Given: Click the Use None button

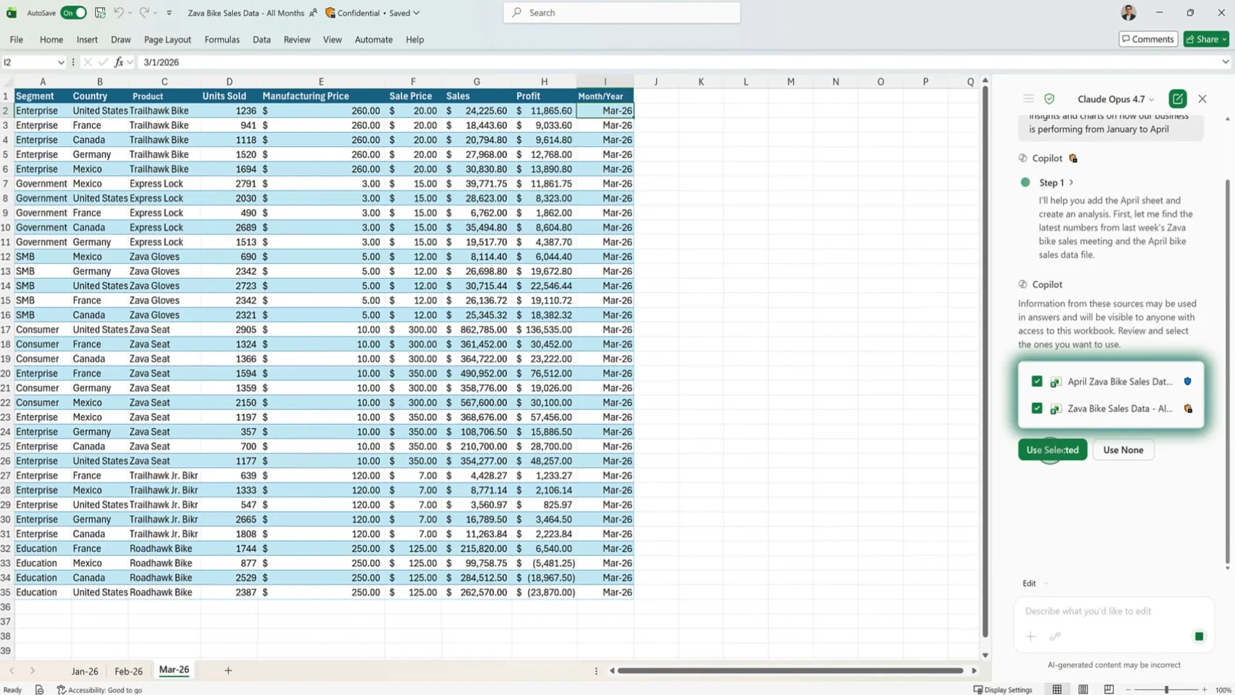Looking at the screenshot, I should tap(1122, 449).
